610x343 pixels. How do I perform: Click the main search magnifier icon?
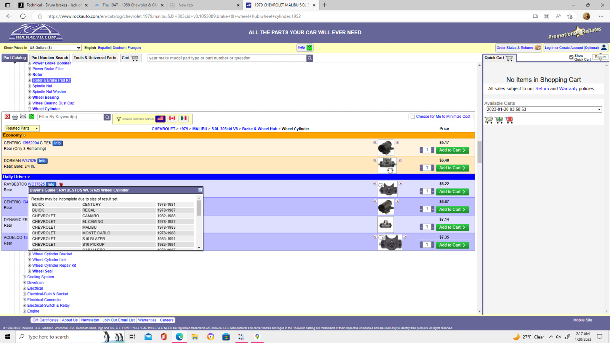pyautogui.click(x=310, y=58)
